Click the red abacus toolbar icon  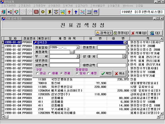36,12
